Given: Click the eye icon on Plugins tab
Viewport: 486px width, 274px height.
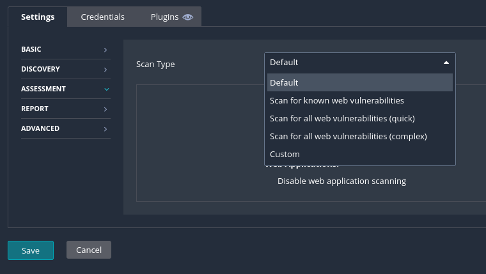Looking at the screenshot, I should pyautogui.click(x=187, y=17).
